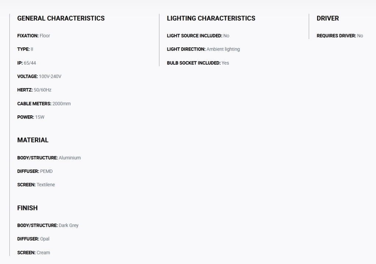Click the Dark Grey finish value
The height and width of the screenshot is (264, 376).
click(69, 225)
